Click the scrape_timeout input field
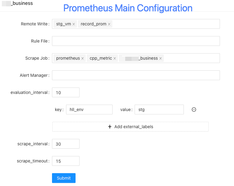Screen dimensions: 234x186 click(x=66, y=161)
